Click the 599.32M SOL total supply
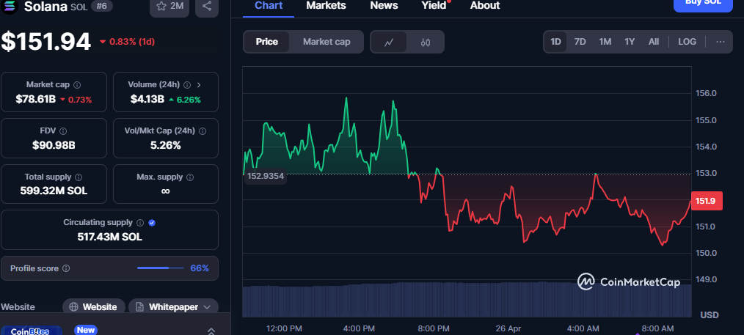 point(54,191)
